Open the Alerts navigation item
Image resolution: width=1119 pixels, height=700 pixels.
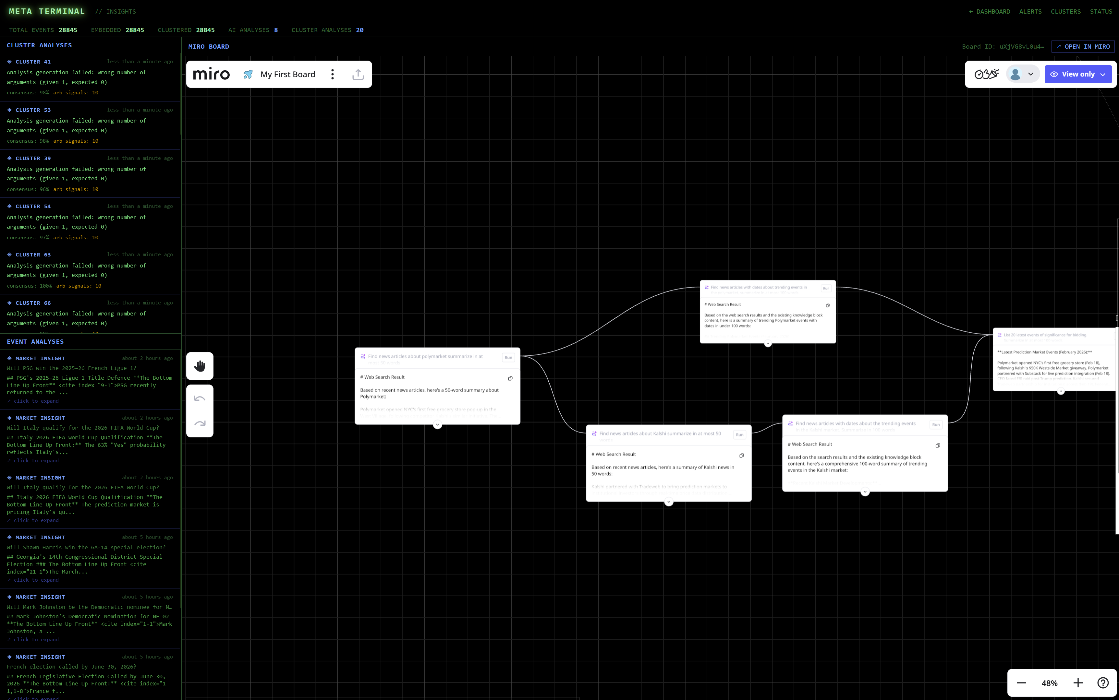point(1030,12)
